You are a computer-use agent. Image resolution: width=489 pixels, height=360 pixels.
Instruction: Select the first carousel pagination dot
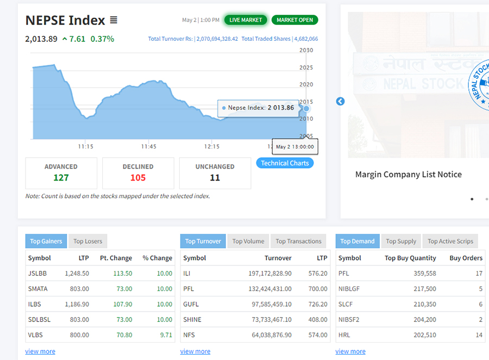pos(472,199)
